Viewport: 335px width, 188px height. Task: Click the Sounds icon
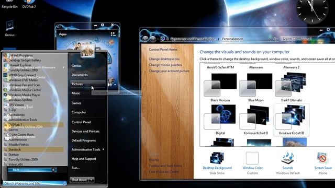[288, 158]
